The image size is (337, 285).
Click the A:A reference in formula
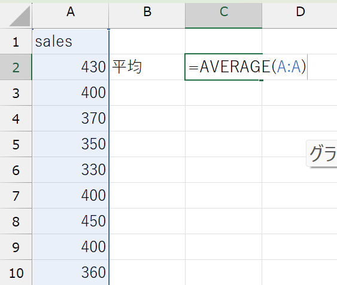[289, 67]
